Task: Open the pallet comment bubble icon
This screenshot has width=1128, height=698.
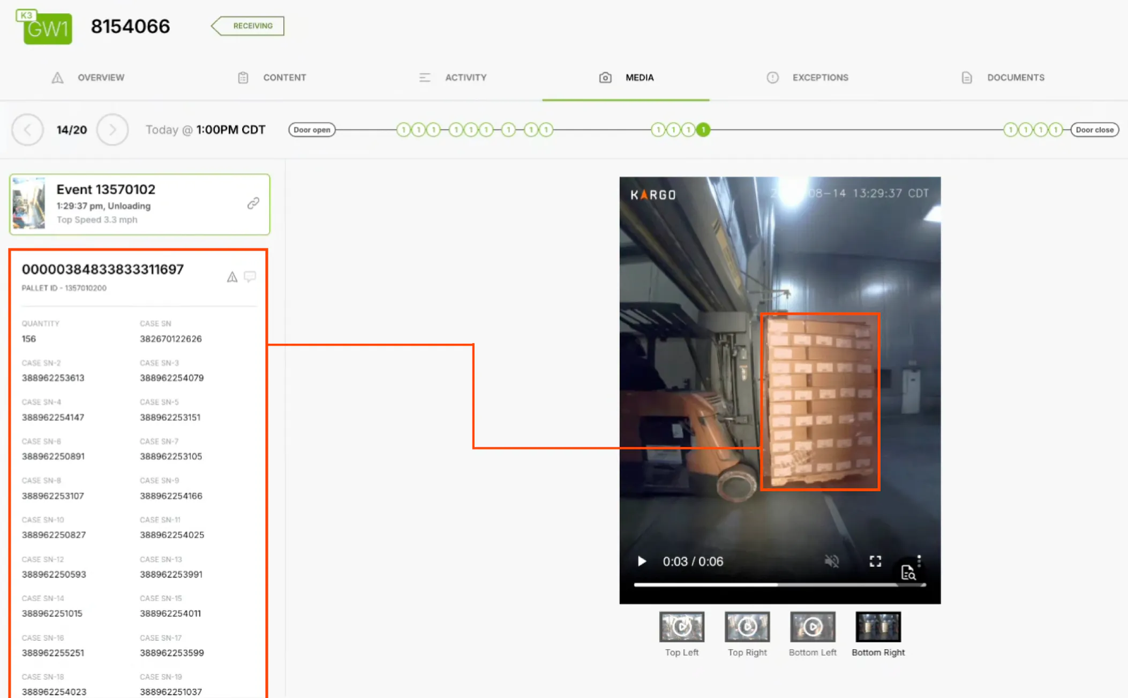Action: pos(250,276)
